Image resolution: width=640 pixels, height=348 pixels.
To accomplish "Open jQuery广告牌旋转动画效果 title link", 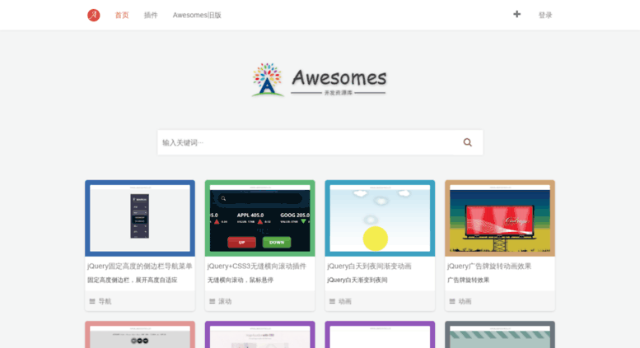I will (x=489, y=266).
